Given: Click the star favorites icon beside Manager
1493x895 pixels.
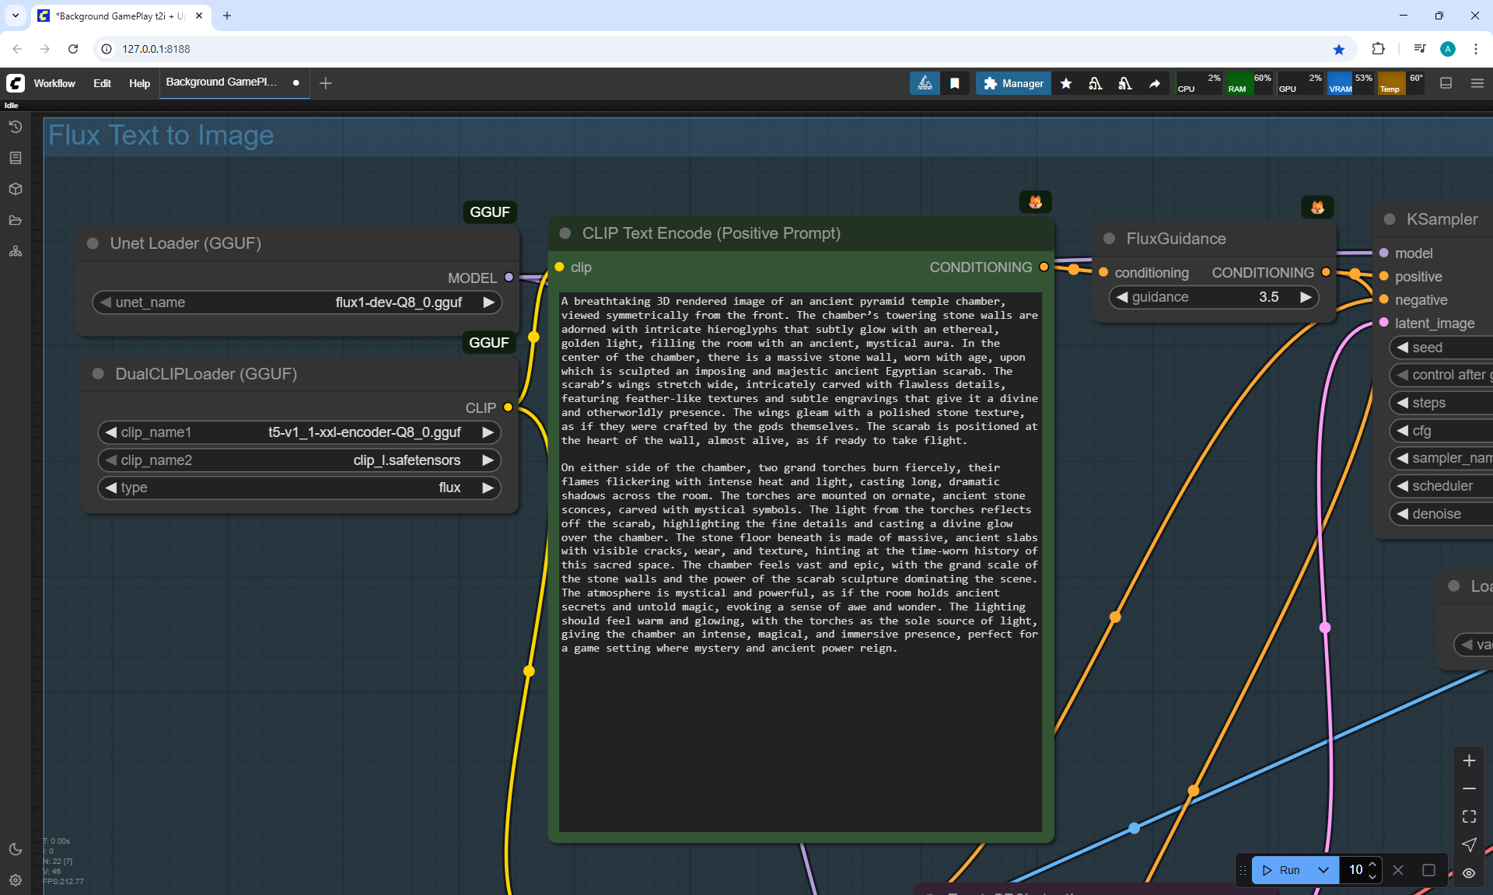Looking at the screenshot, I should coord(1066,83).
